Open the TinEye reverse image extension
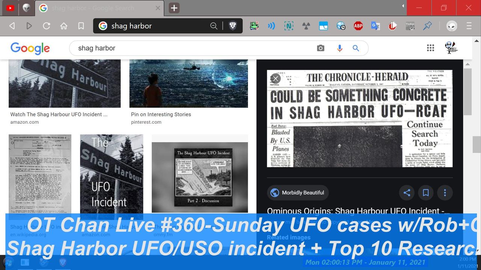Viewport: 481px width, 270px height. [x=410, y=26]
